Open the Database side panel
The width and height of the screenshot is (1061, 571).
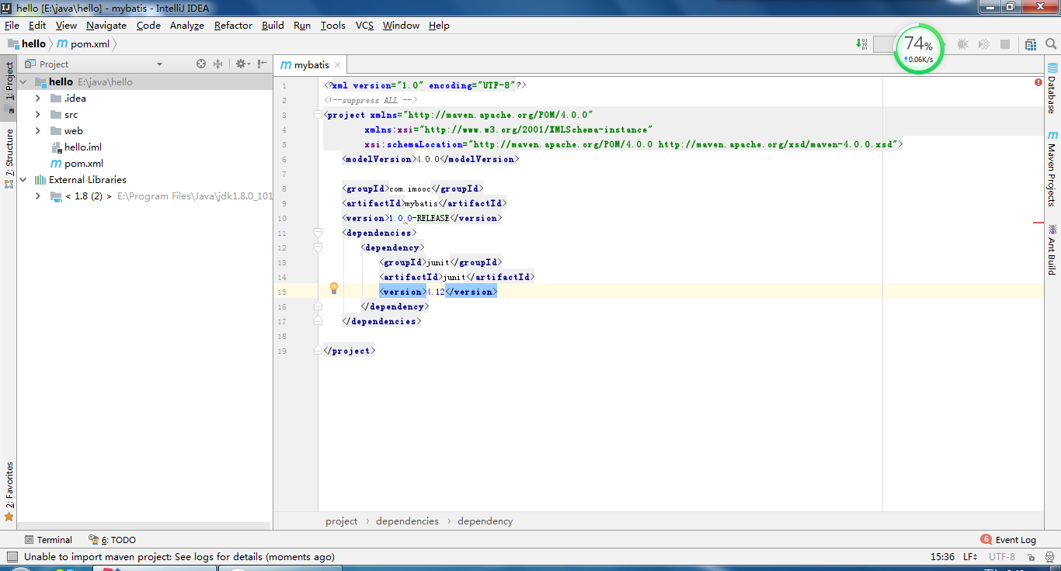pos(1052,88)
